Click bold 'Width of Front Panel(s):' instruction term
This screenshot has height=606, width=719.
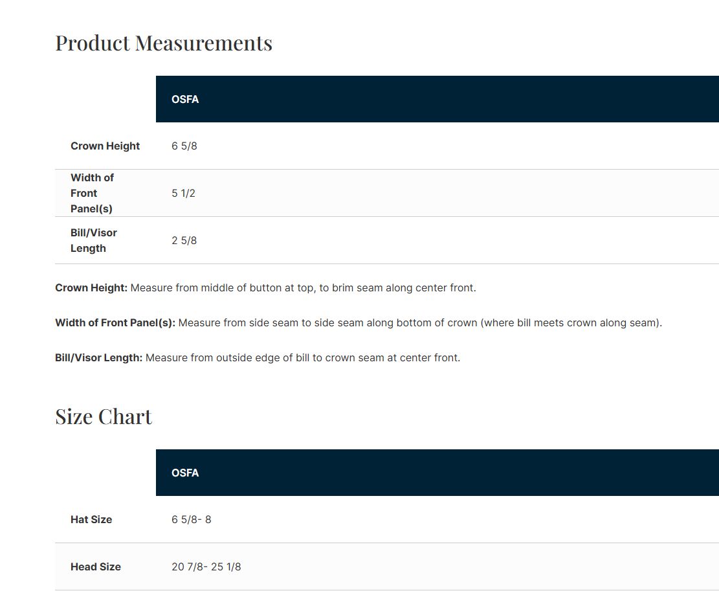115,322
